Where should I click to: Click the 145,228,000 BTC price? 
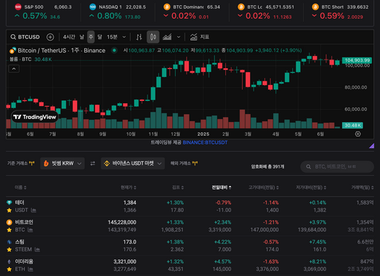[x=122, y=222]
